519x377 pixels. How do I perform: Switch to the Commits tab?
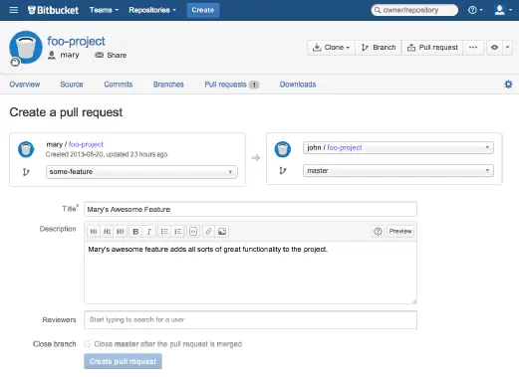tap(119, 85)
